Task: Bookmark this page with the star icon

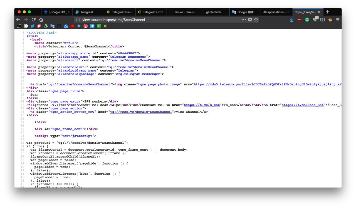Action: (256, 20)
